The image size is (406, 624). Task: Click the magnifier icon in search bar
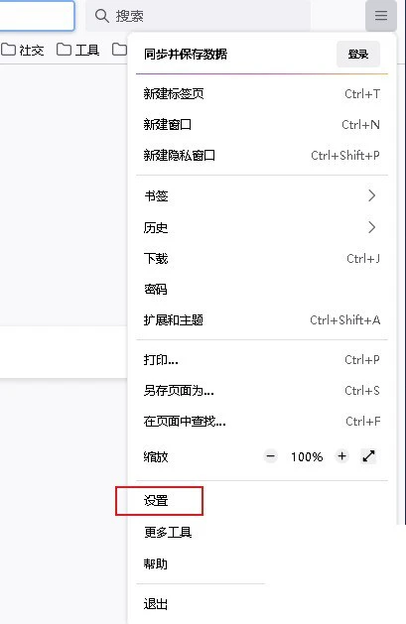coord(102,16)
